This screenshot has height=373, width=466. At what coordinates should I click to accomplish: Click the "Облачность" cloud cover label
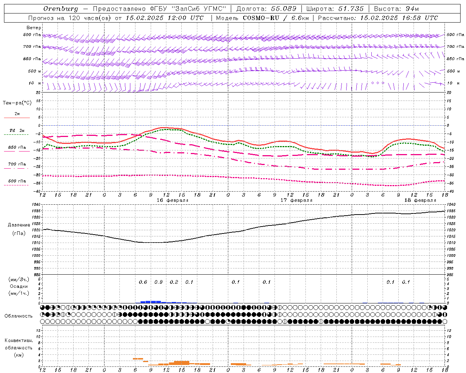click(19, 316)
